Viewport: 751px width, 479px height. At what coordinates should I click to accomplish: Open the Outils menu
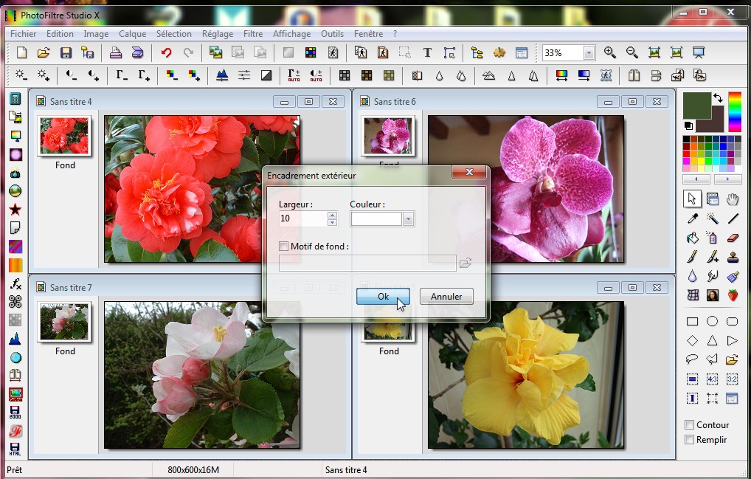point(333,34)
